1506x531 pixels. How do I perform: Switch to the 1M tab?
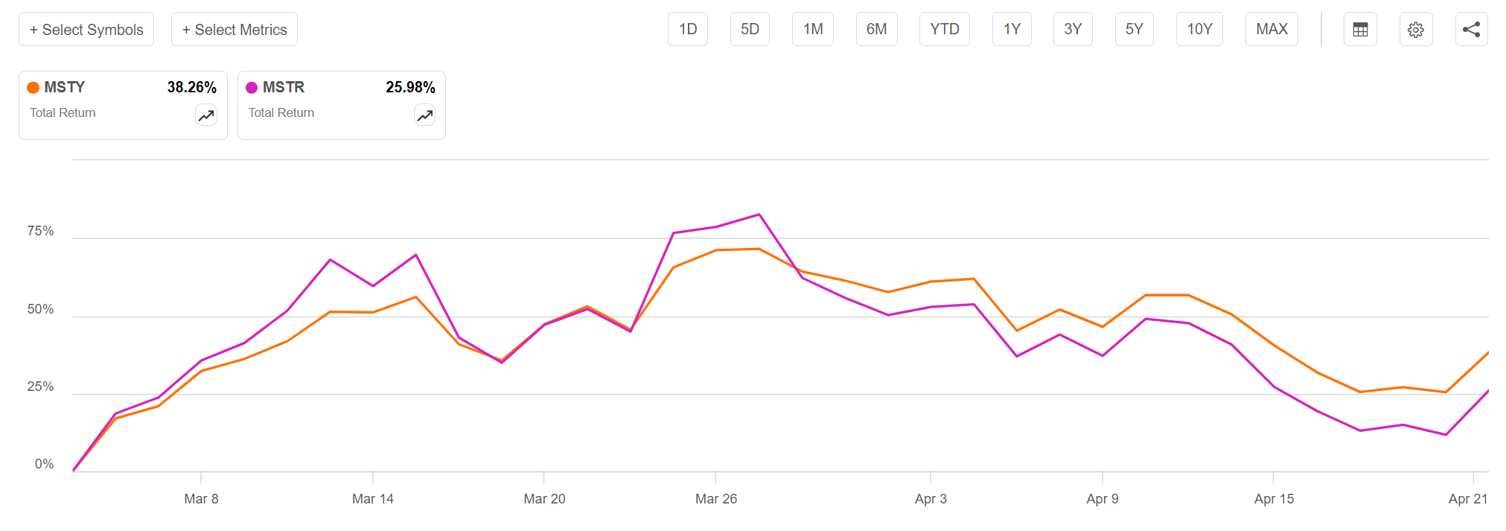812,28
